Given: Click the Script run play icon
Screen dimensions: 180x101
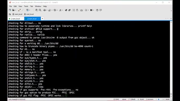Looking at the screenshot, I should [86, 10].
